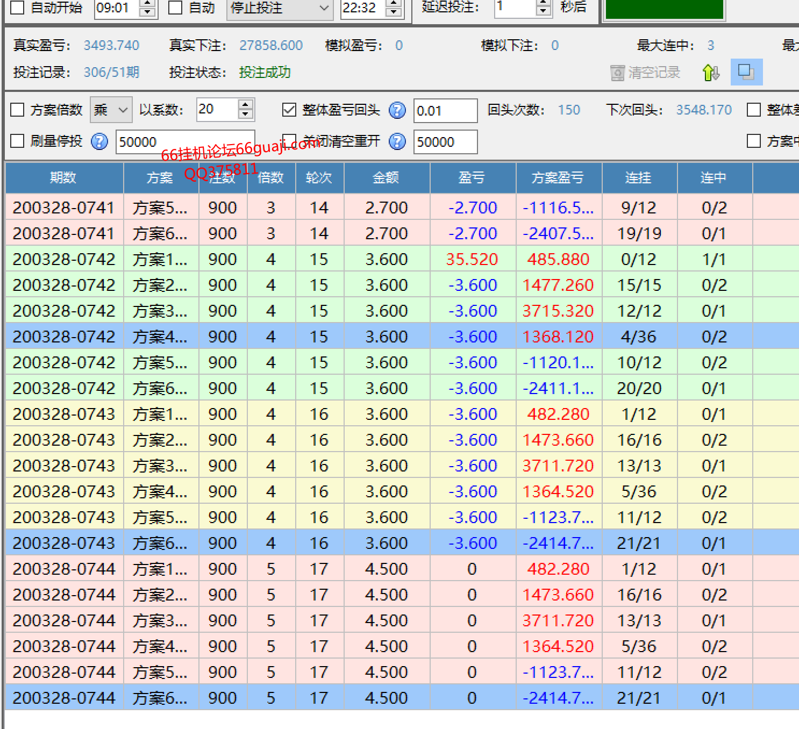Select highlighted row 200328-0742 方案4
This screenshot has height=729, width=799.
pyautogui.click(x=402, y=337)
